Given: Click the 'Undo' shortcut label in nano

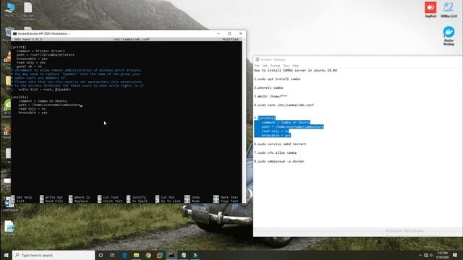Looking at the screenshot, I should [195, 197].
